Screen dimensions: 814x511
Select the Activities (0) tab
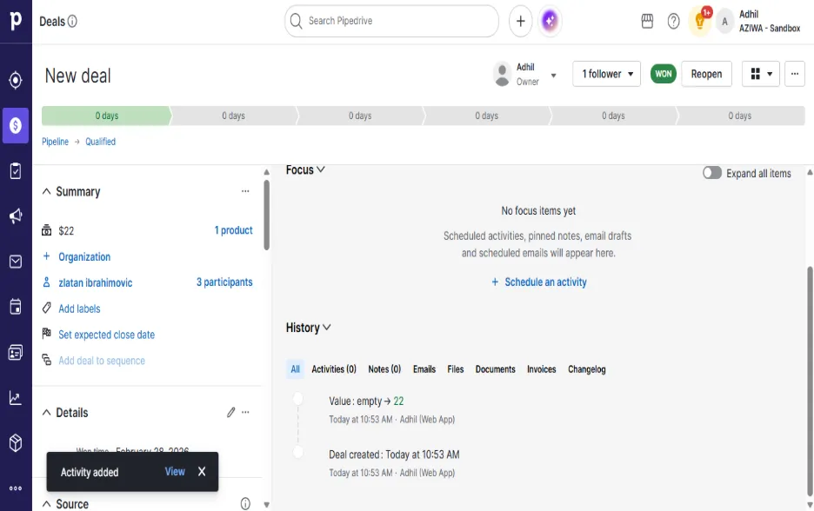(x=334, y=369)
